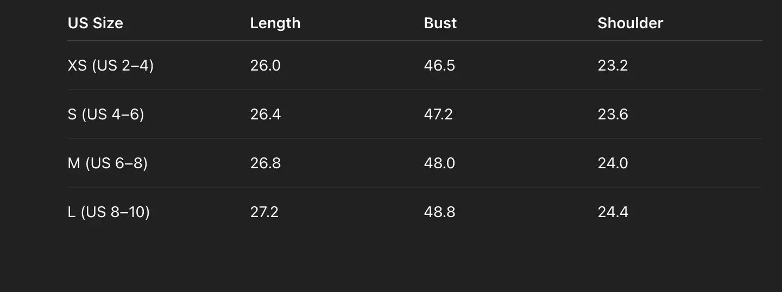Screen dimensions: 782x292
Task: Click the S length value 26.4
Action: [x=265, y=115]
